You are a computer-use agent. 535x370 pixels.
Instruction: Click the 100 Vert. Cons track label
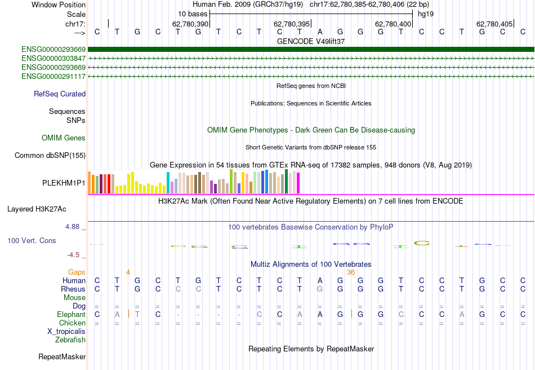[32, 240]
